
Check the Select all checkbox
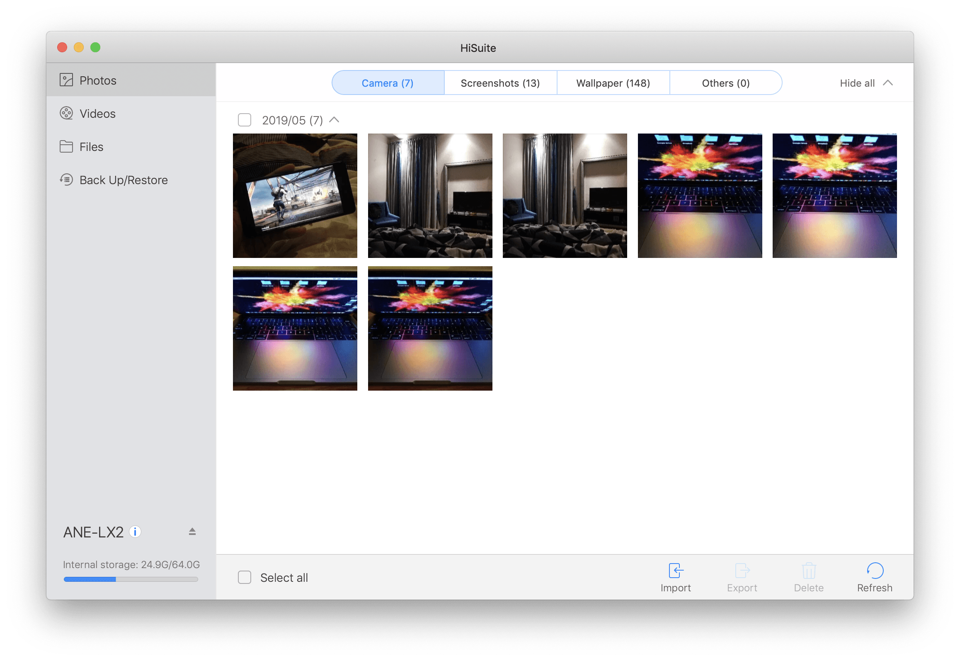[x=244, y=577]
